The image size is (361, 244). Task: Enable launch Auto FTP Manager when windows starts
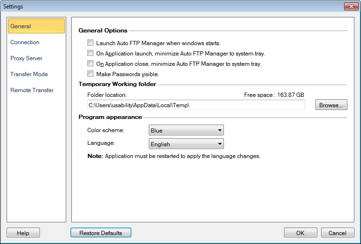pos(90,43)
